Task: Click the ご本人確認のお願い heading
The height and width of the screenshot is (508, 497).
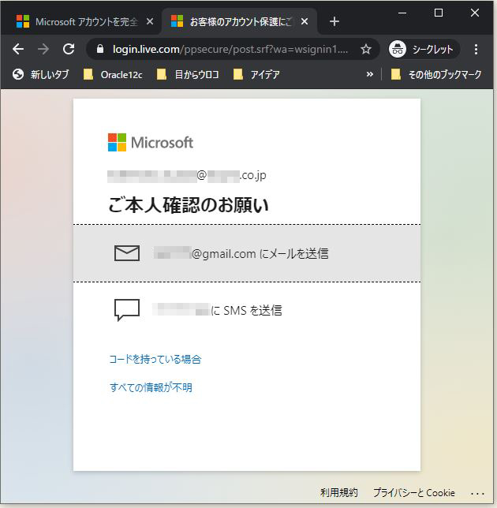Action: click(189, 205)
